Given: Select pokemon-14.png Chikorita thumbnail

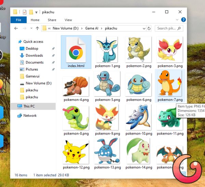Looking at the screenshot, I should 138,151.
